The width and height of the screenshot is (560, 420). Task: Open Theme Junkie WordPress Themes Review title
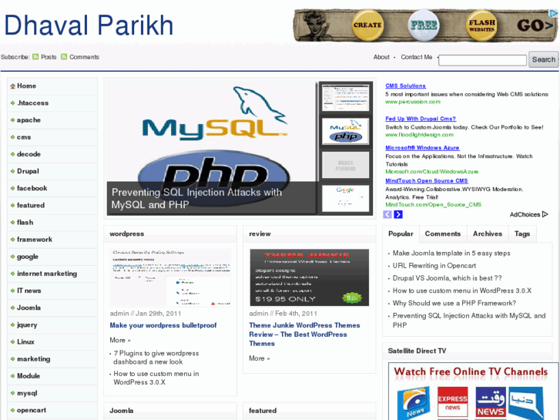(x=304, y=334)
